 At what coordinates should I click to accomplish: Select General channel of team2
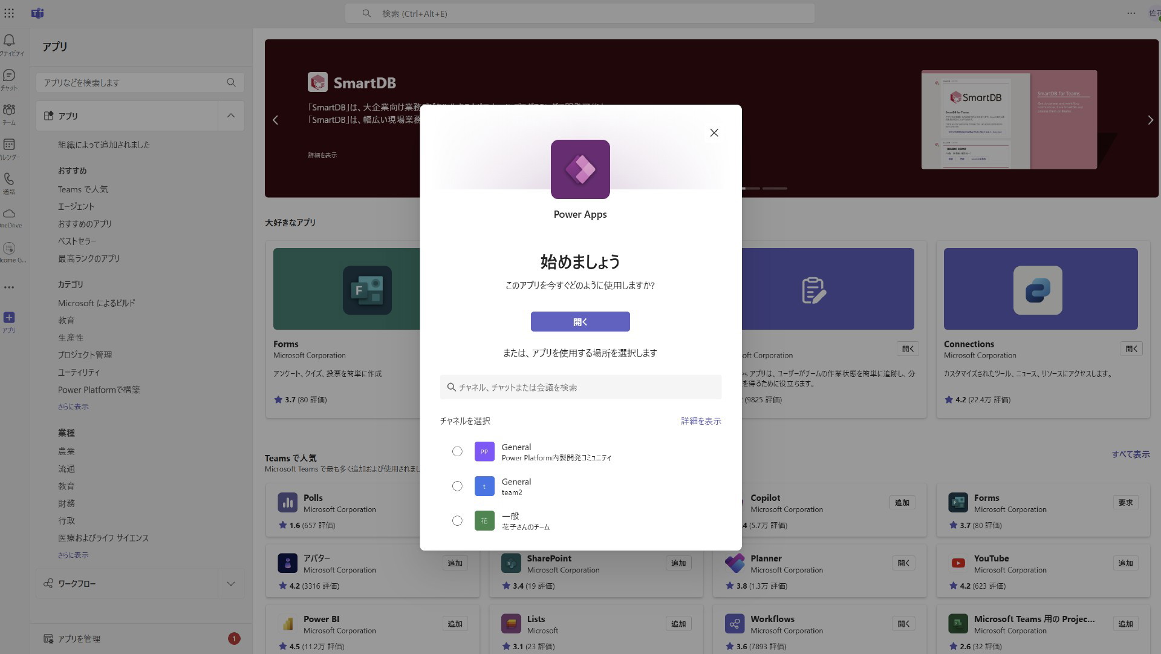457,486
